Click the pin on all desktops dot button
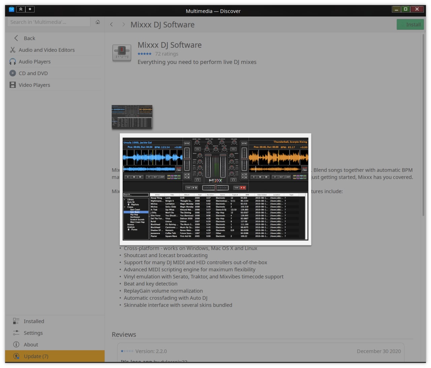Image resolution: width=431 pixels, height=368 pixels. coord(30,9)
